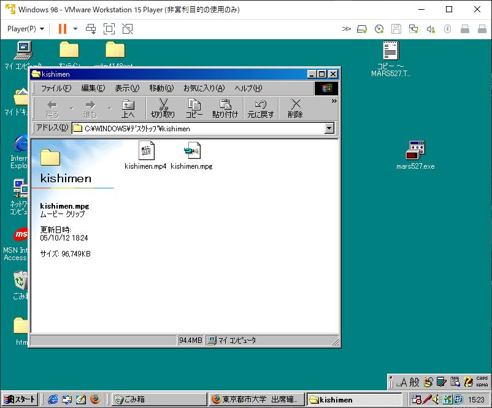The width and height of the screenshot is (492, 408).
Task: Click the tray volume speaker icon
Action: 436,399
